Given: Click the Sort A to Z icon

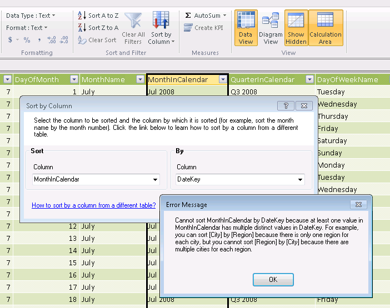Looking at the screenshot, I should point(82,16).
